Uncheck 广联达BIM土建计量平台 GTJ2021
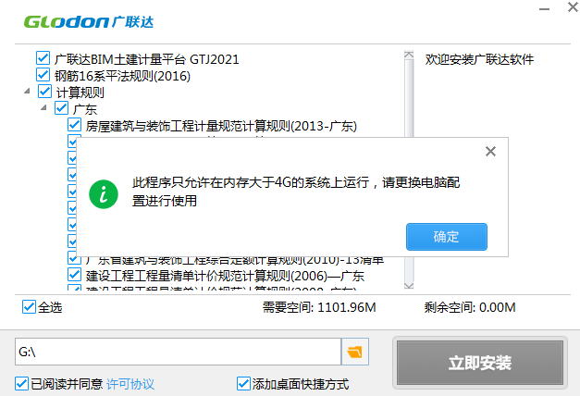The height and width of the screenshot is (396, 580). [43, 58]
